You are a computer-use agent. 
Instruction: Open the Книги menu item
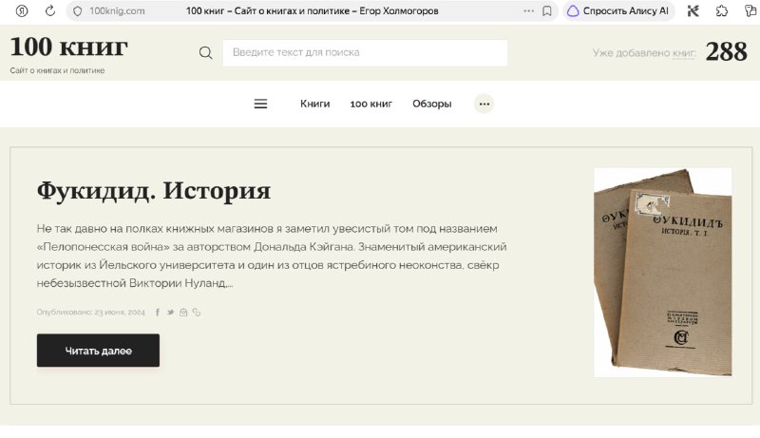coord(315,104)
